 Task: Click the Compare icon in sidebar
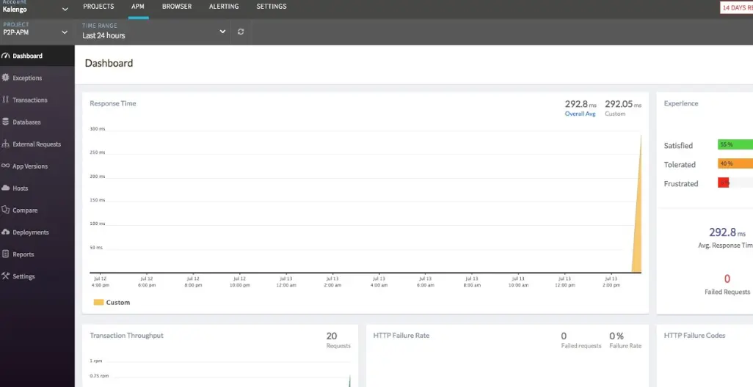[x=6, y=210]
